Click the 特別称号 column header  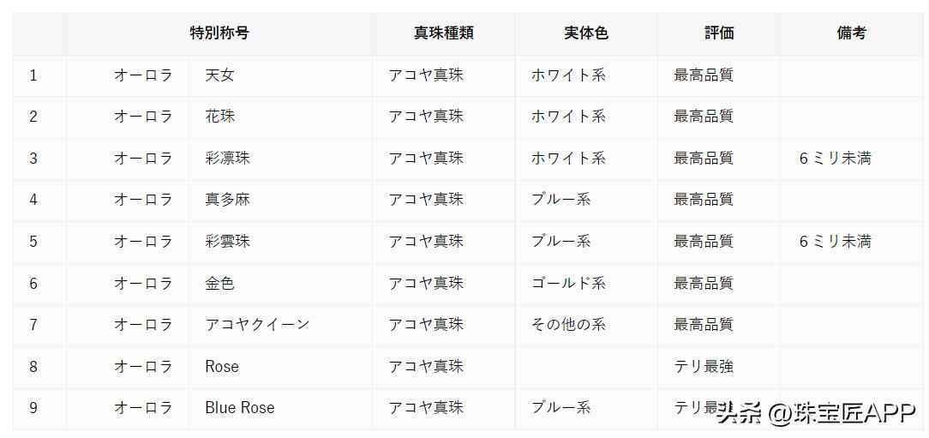tap(219, 33)
